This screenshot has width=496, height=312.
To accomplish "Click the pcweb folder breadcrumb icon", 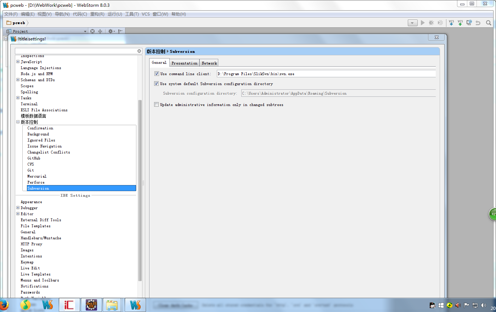I will (9, 23).
